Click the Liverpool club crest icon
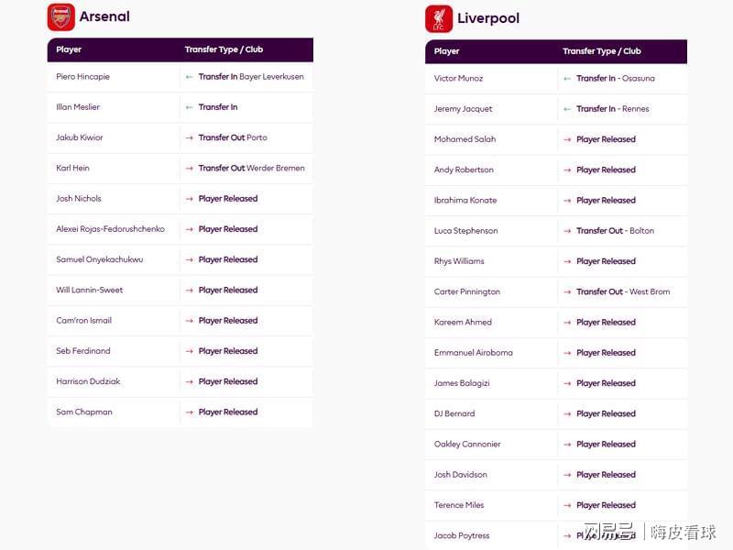The image size is (733, 550). (x=439, y=19)
